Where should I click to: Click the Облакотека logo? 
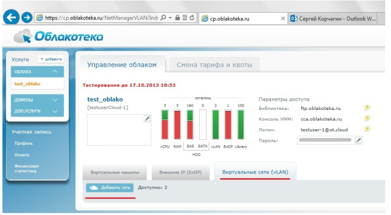58,36
